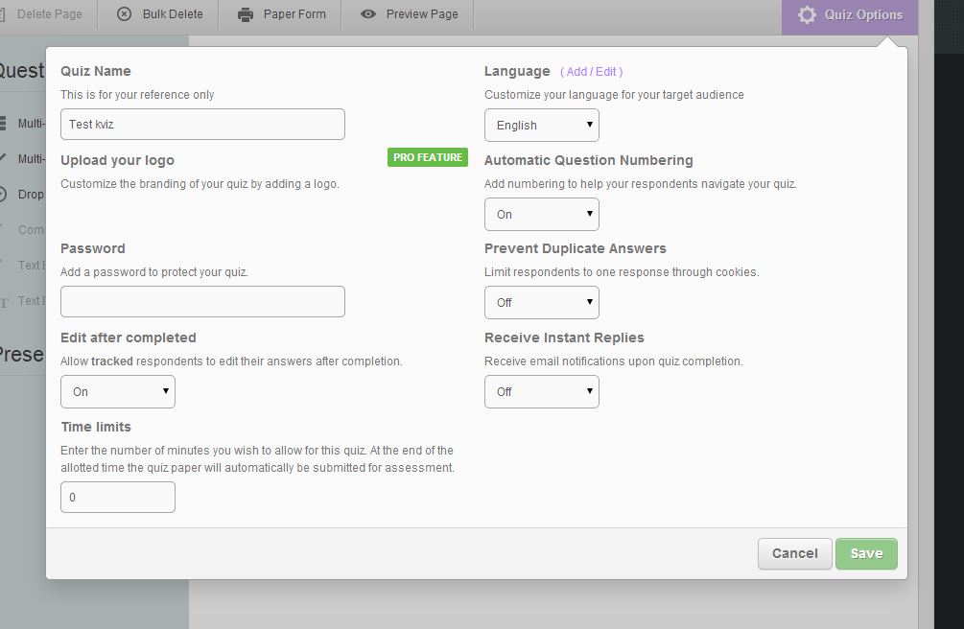964x629 pixels.
Task: Click the Preview Page eye icon
Action: [x=368, y=14]
